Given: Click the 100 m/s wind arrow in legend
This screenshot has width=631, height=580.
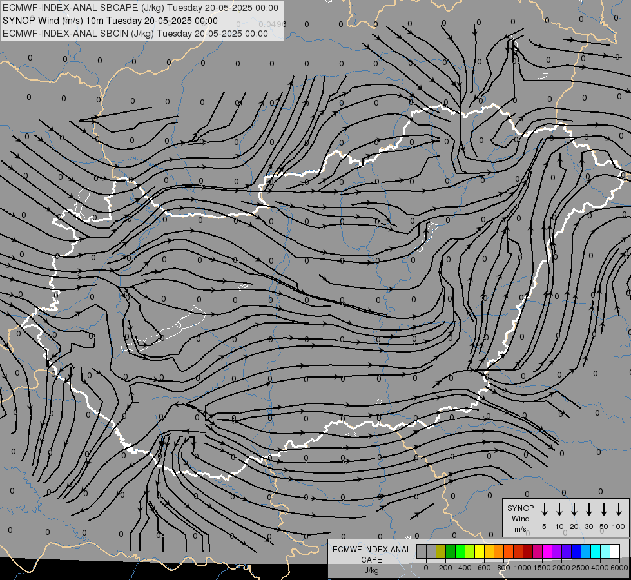Looking at the screenshot, I should point(619,509).
